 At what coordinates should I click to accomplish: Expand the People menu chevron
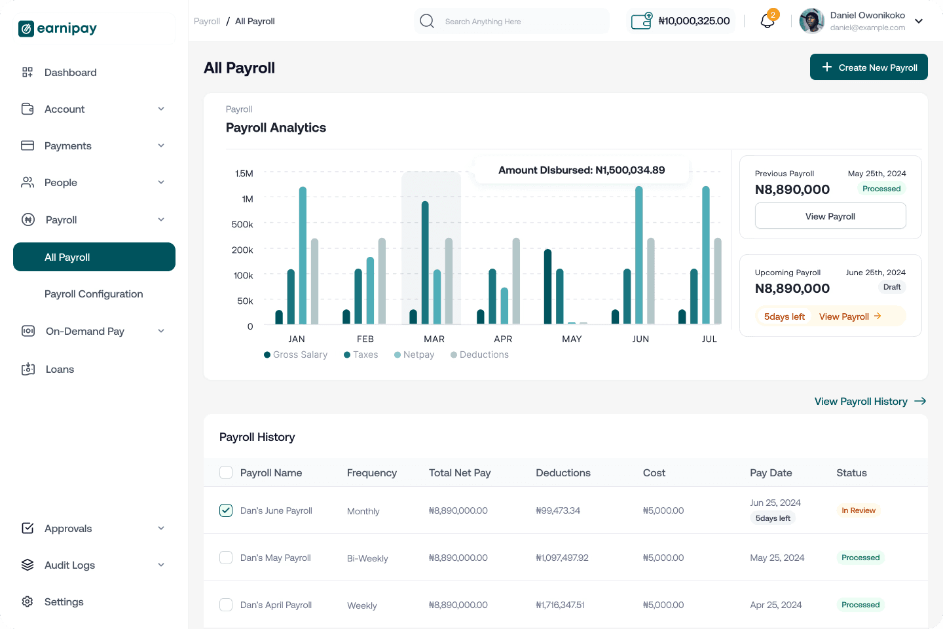[x=161, y=182]
